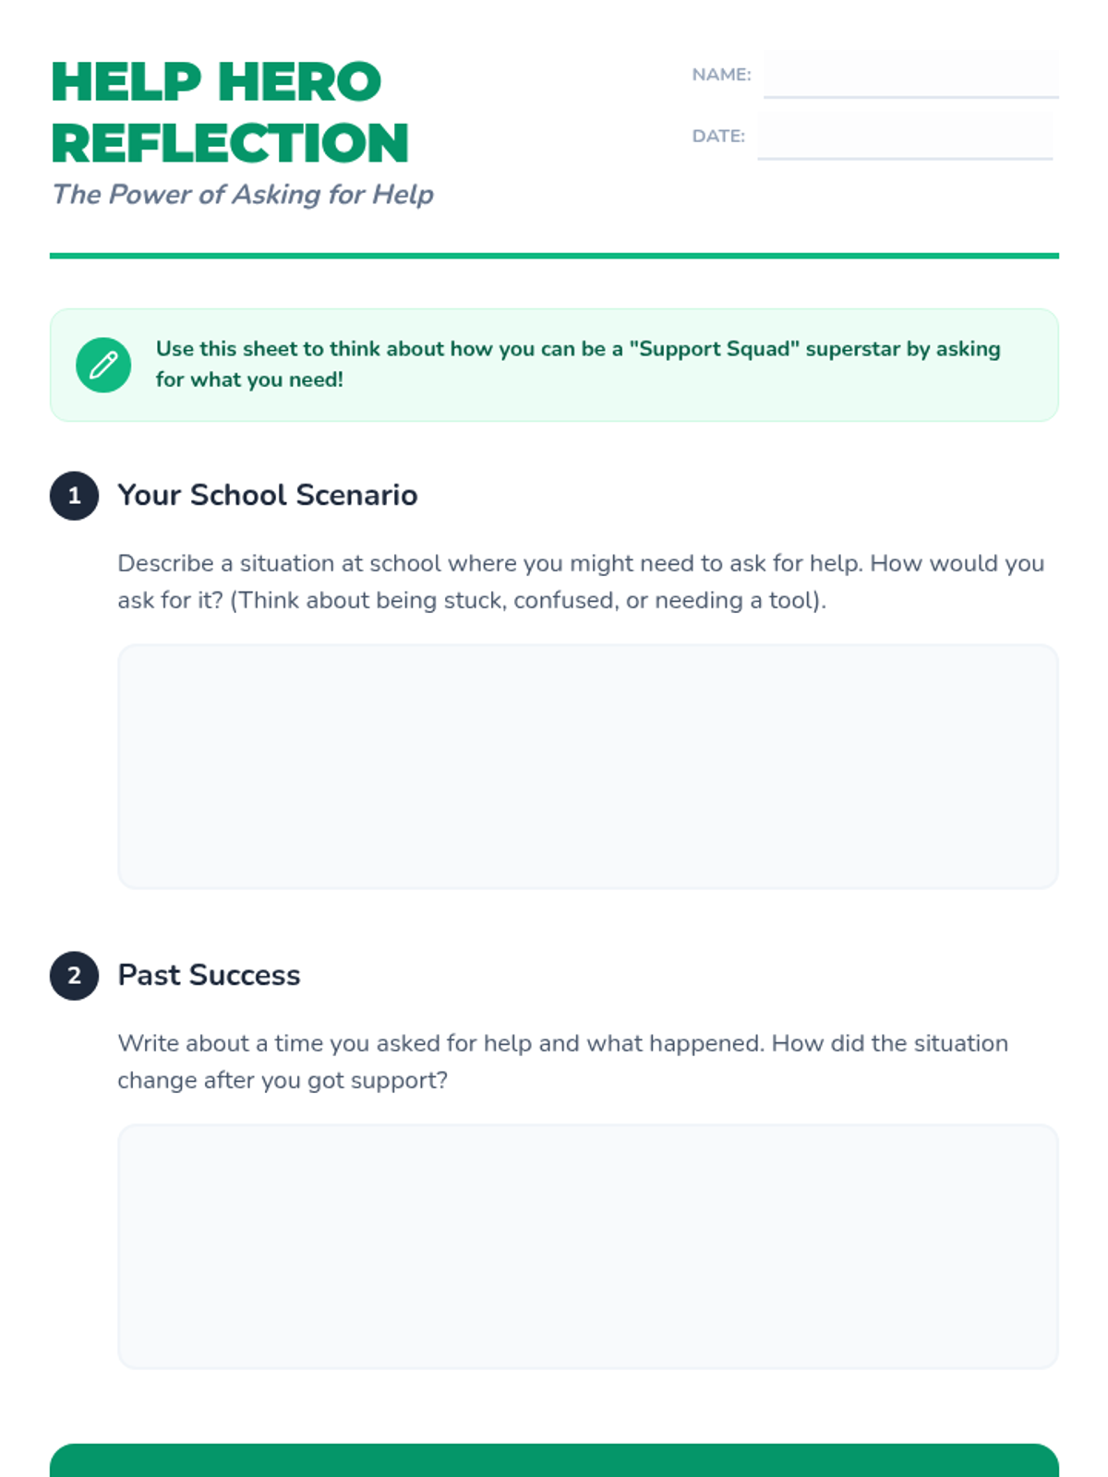Click the Past Success answer box
Screen dimensions: 1108x1477
pos(587,1246)
